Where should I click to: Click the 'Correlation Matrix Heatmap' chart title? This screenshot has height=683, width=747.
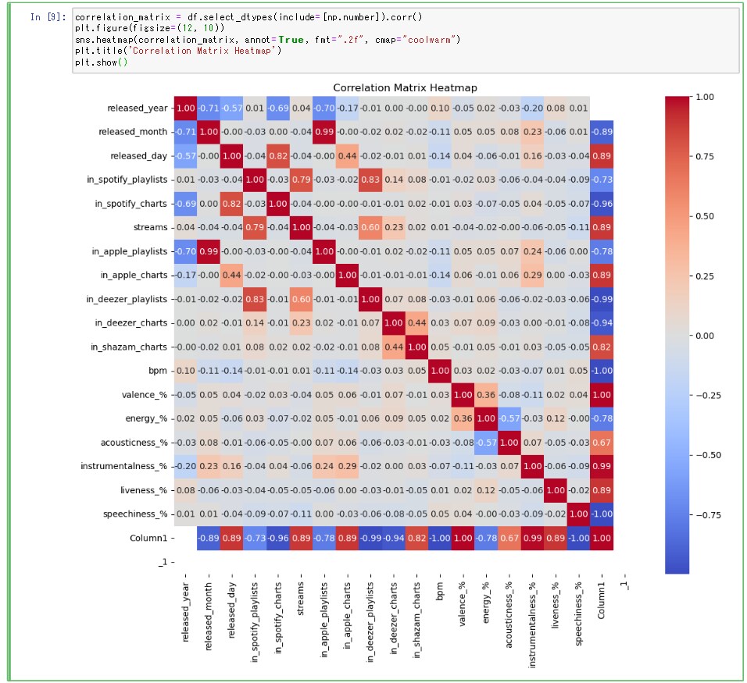(405, 87)
